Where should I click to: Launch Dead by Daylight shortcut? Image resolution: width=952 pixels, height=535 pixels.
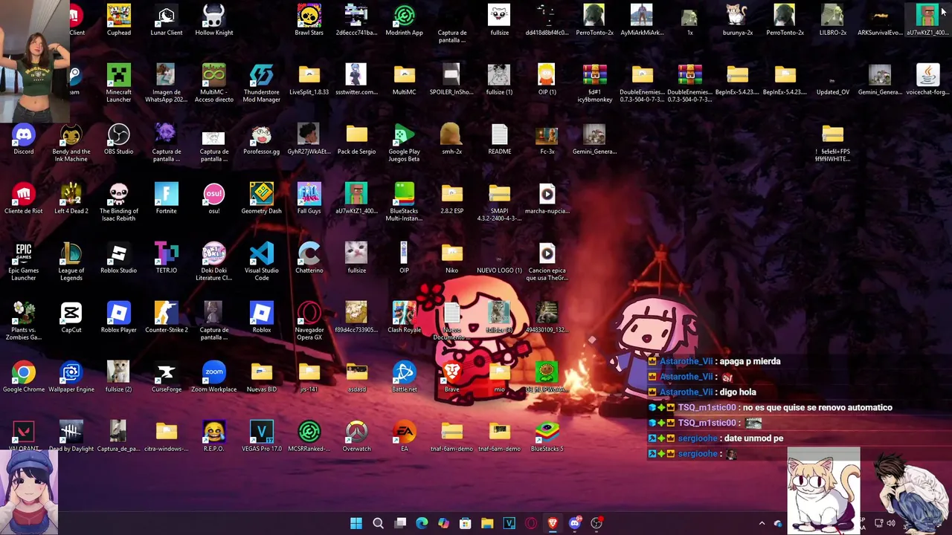(x=71, y=436)
